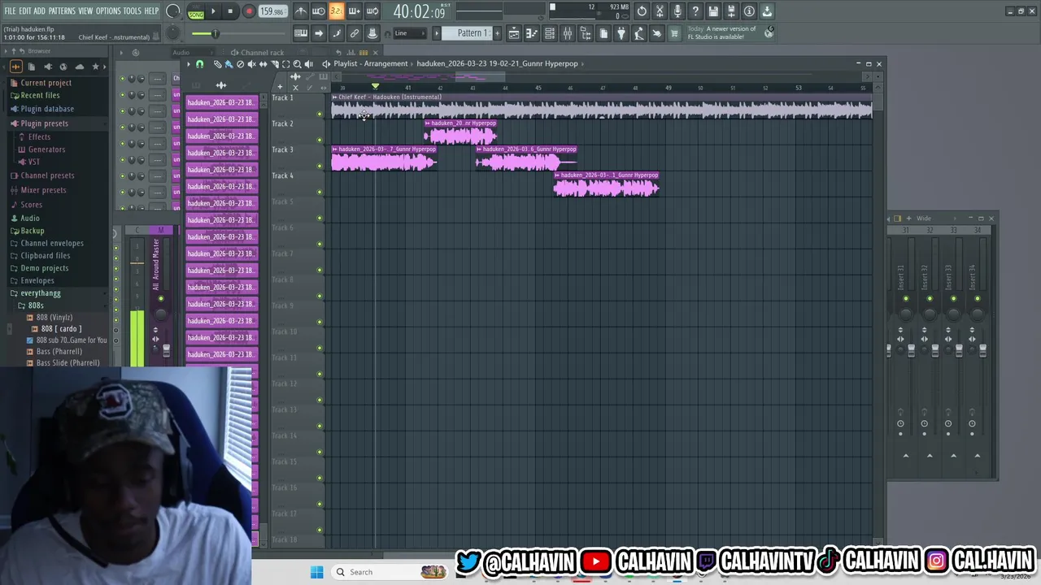Select the Playlist zoom magnifier tool
Screen dimensions: 1041x585
pyautogui.click(x=297, y=64)
